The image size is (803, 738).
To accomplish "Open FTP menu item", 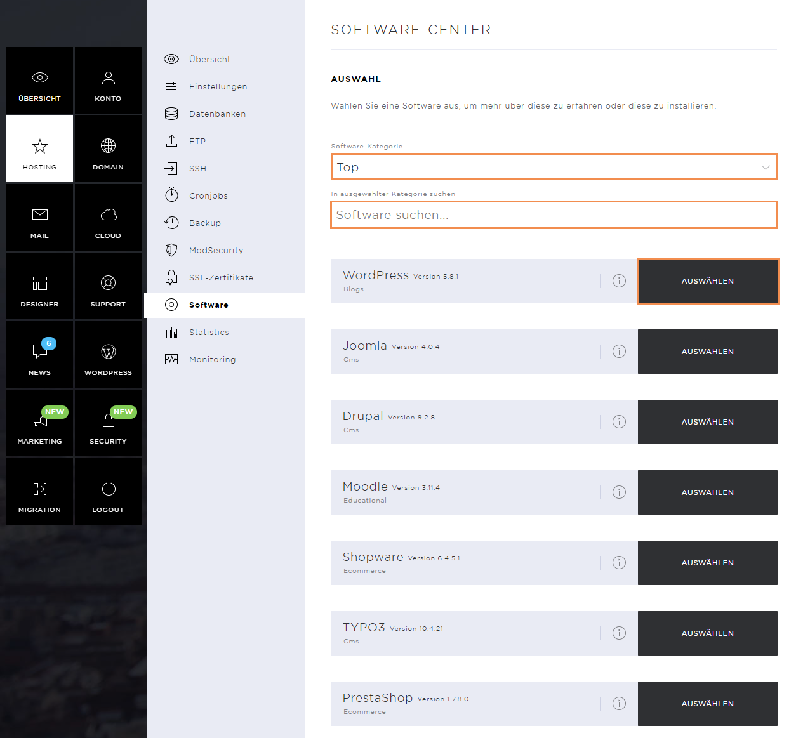I will coord(225,141).
